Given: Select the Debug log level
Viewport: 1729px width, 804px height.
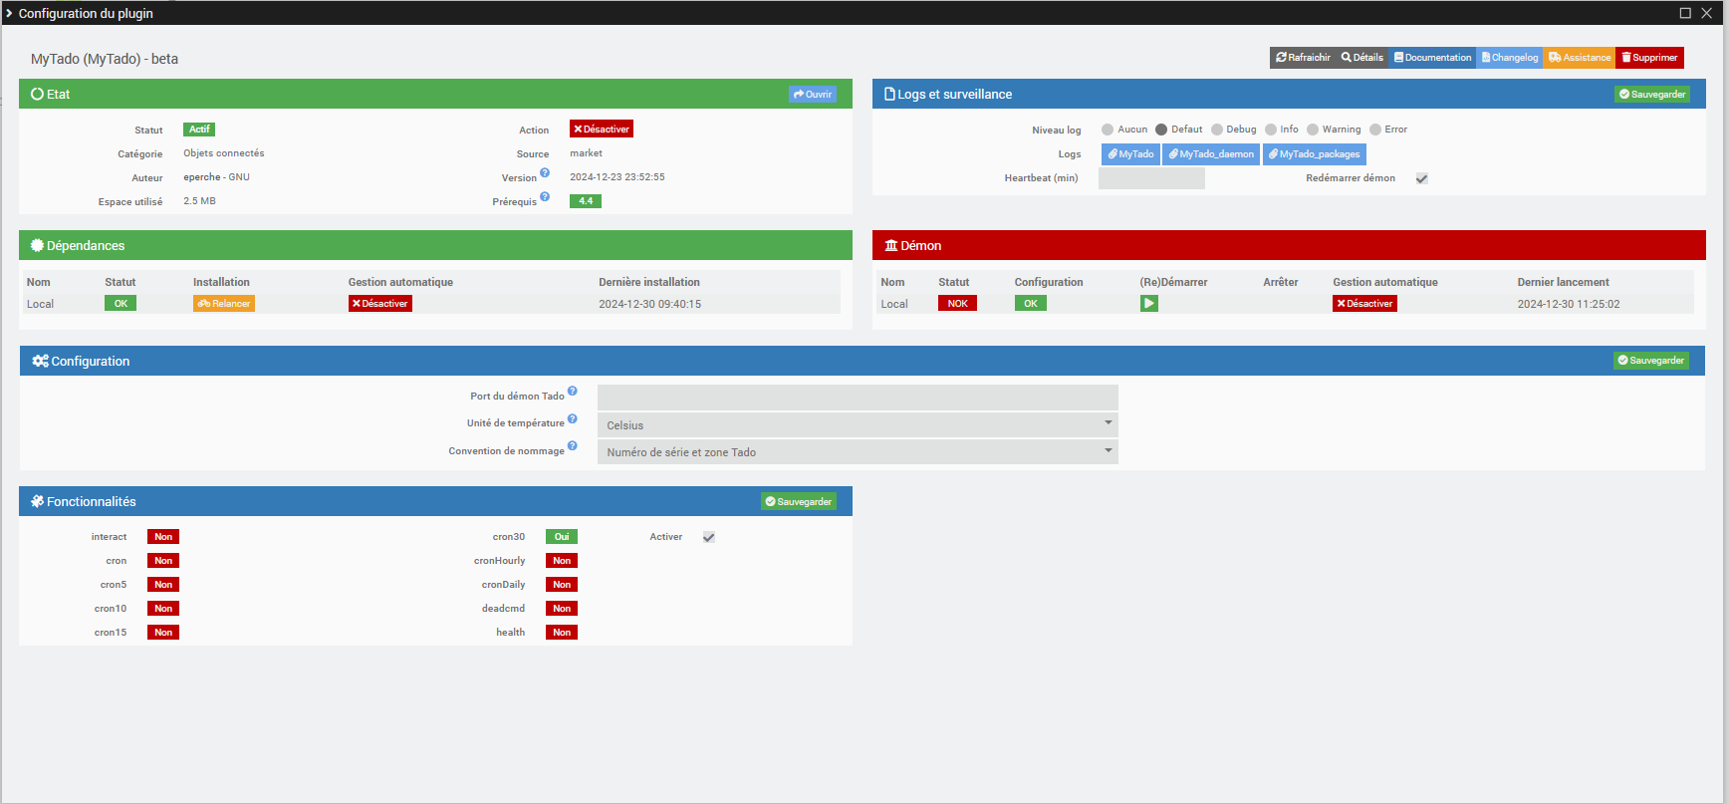Looking at the screenshot, I should click(x=1217, y=130).
